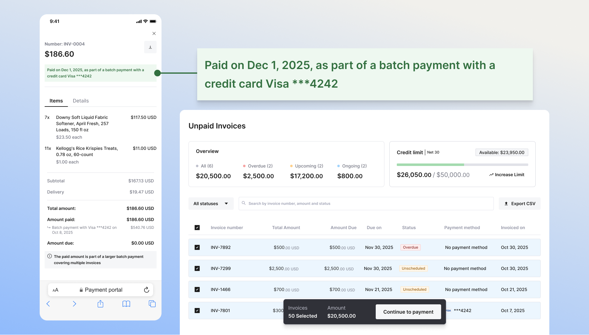Click the lock icon beside Payment portal
The width and height of the screenshot is (589, 335).
tap(81, 290)
